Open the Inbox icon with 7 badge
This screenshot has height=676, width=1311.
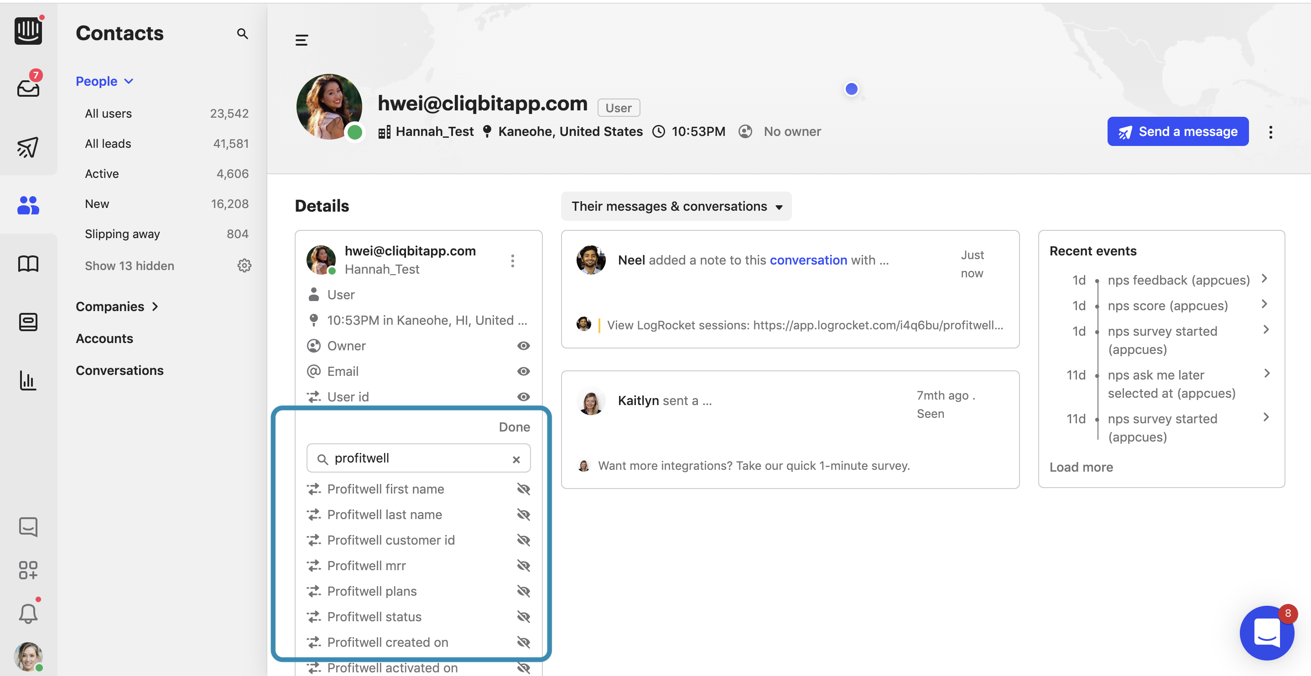28,88
